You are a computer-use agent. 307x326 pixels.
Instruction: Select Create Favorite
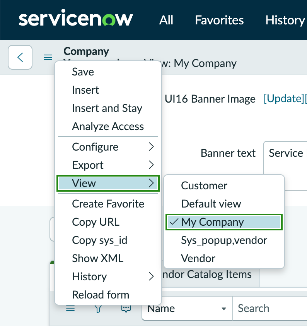point(108,204)
